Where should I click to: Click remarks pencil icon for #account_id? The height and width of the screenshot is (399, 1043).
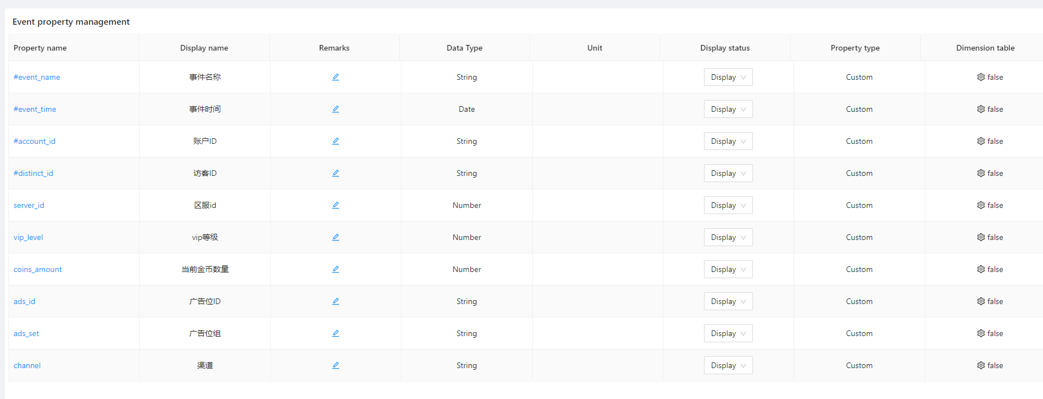tap(335, 141)
